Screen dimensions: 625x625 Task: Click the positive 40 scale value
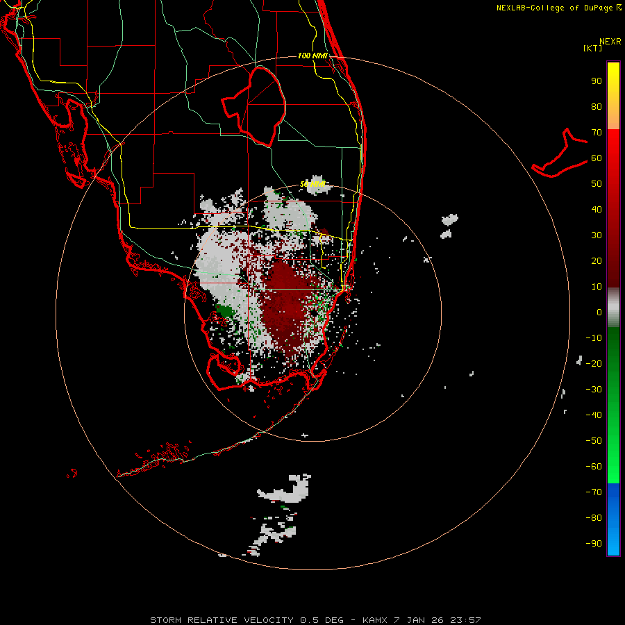(x=597, y=209)
